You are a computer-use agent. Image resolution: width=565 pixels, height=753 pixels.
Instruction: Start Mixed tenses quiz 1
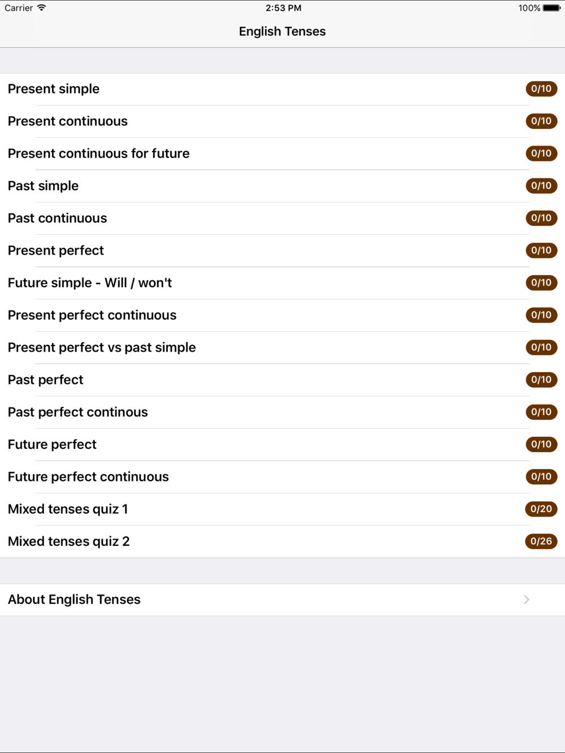click(x=68, y=509)
